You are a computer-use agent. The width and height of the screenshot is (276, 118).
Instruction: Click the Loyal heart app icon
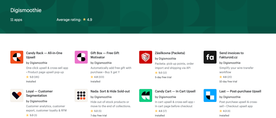click(17, 95)
